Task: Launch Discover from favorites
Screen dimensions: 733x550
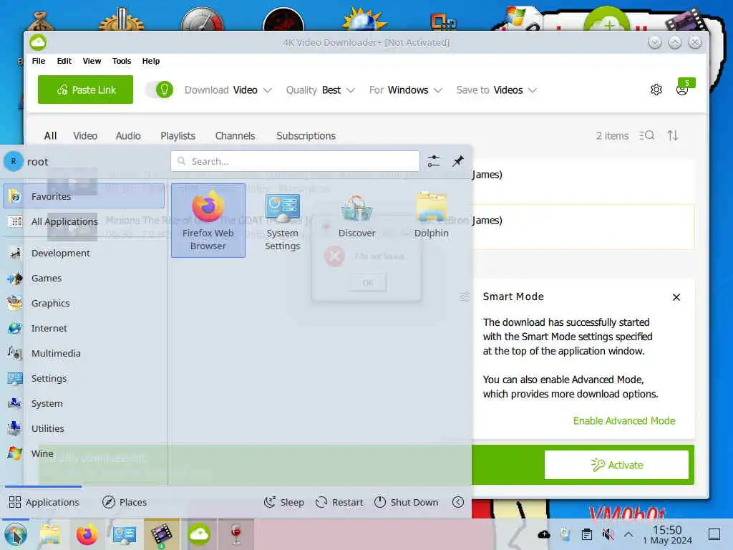Action: pyautogui.click(x=356, y=221)
